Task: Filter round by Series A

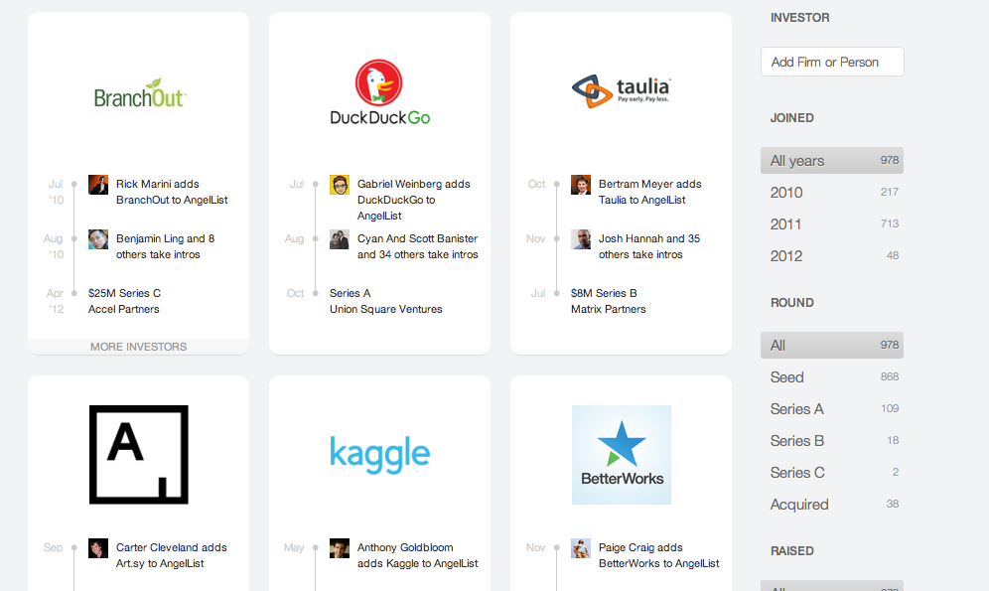Action: 832,408
